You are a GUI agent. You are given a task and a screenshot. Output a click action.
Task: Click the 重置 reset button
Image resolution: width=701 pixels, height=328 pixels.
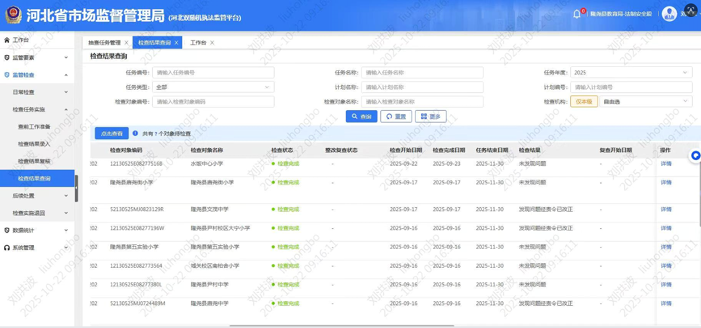[396, 116]
